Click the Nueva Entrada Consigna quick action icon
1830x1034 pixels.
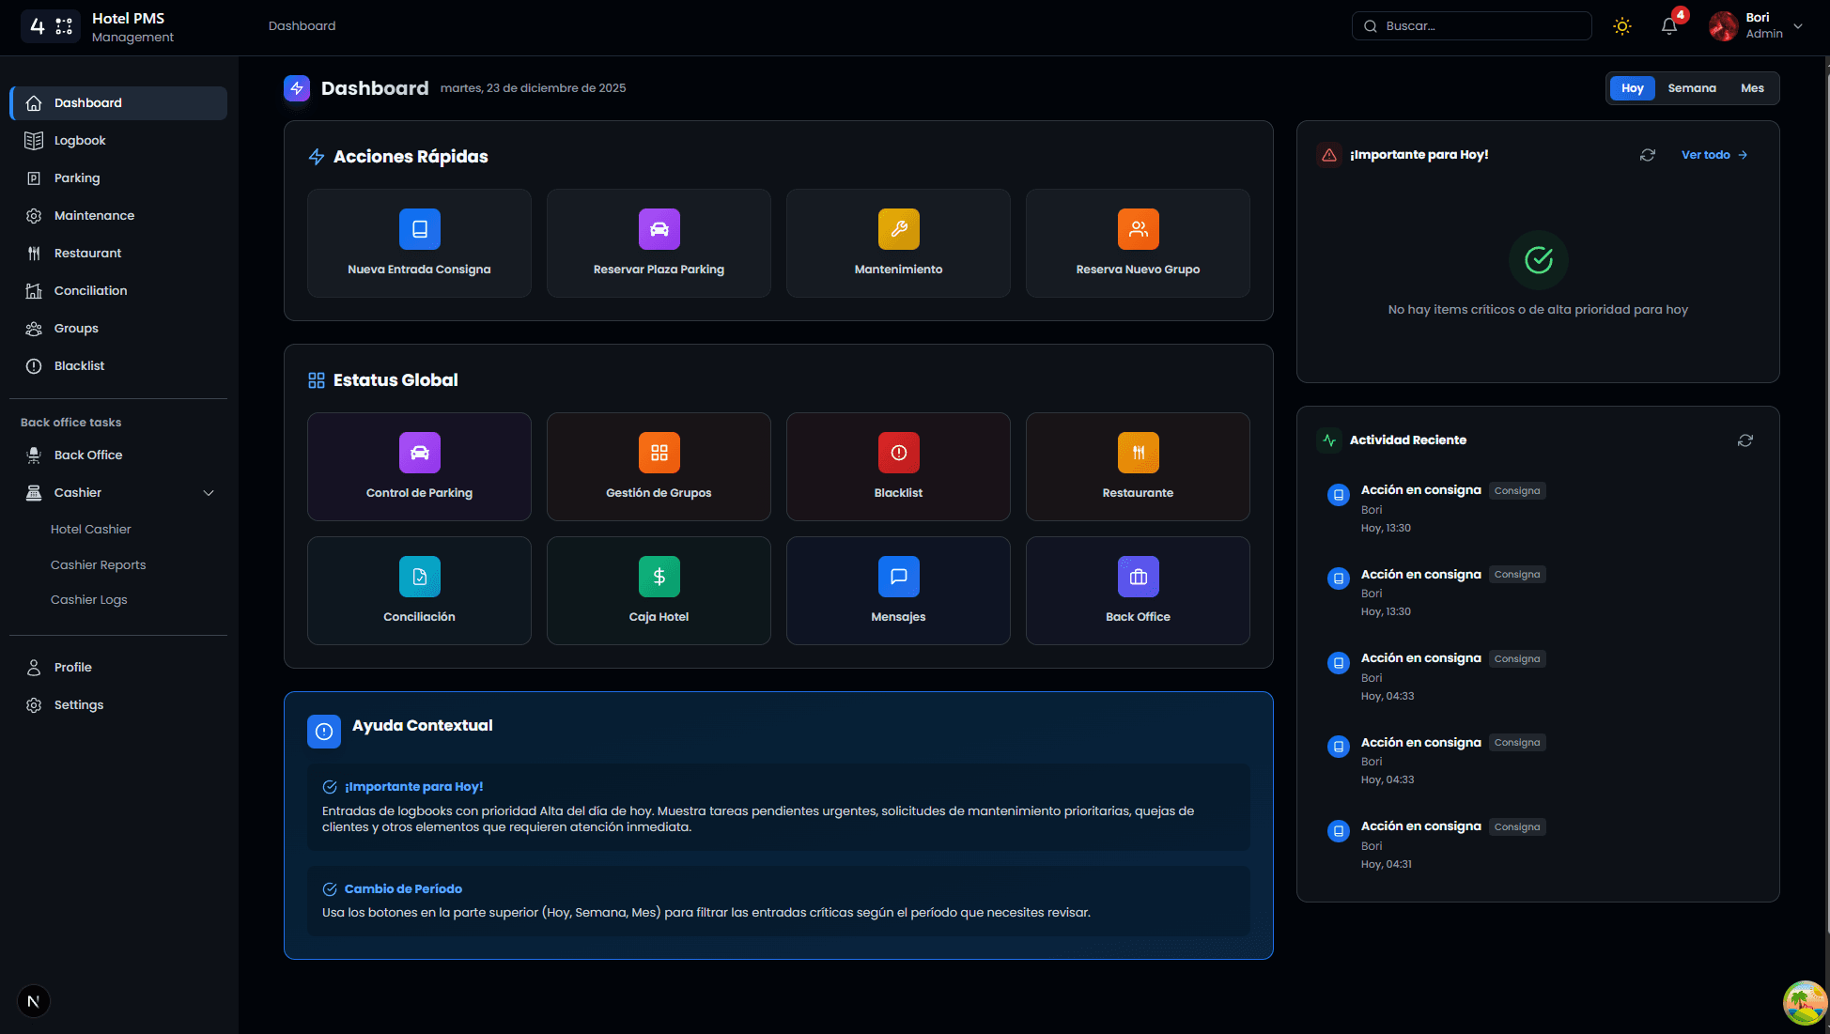click(x=419, y=228)
